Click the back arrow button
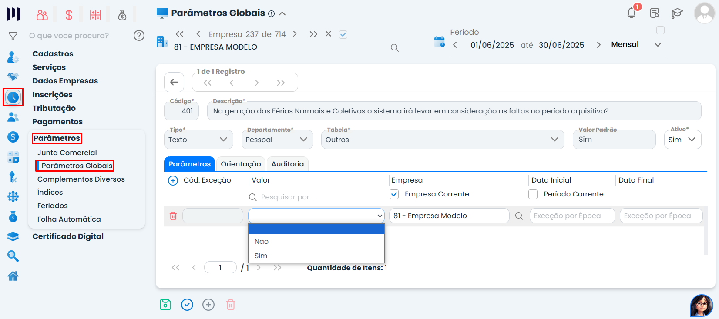This screenshot has width=719, height=319. point(174,82)
